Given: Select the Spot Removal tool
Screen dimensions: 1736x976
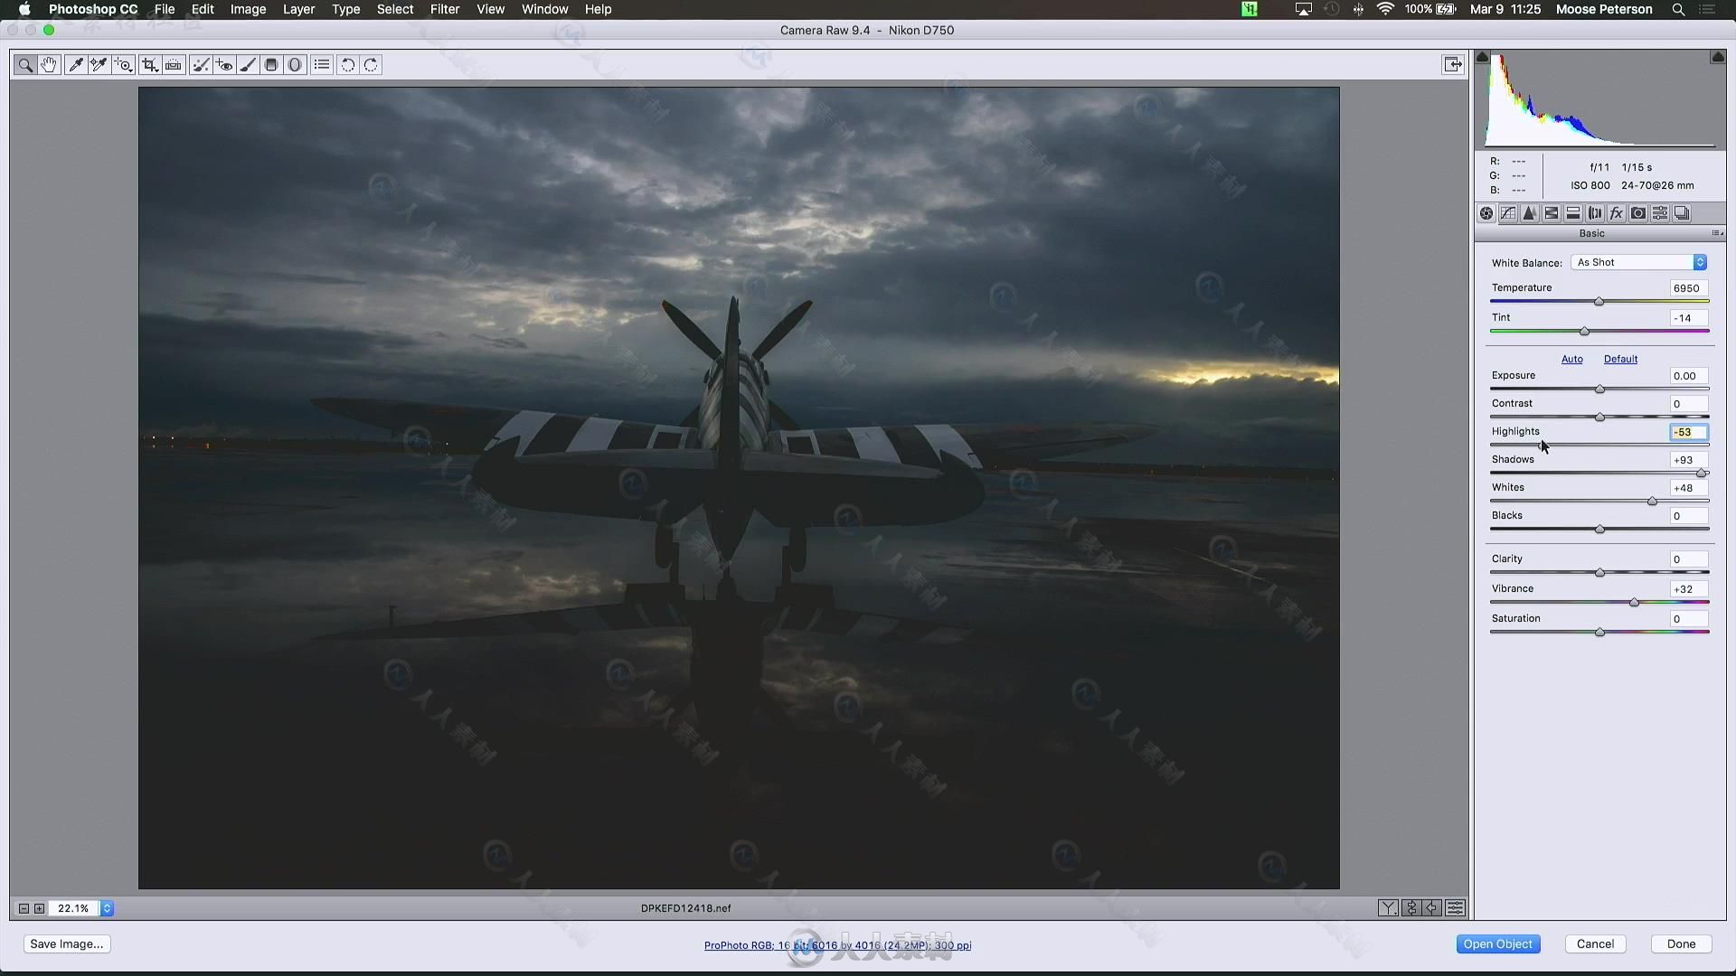Looking at the screenshot, I should tap(201, 65).
